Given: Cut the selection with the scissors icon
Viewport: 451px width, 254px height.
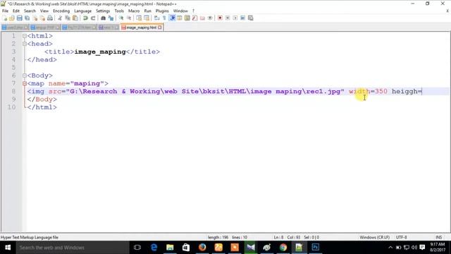Looking at the screenshot, I should point(60,18).
